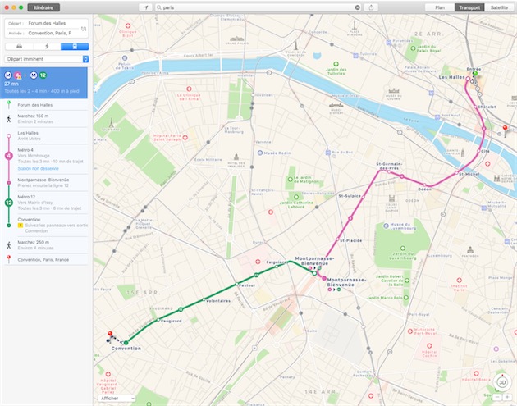Select the 27 mn route option

43,83
